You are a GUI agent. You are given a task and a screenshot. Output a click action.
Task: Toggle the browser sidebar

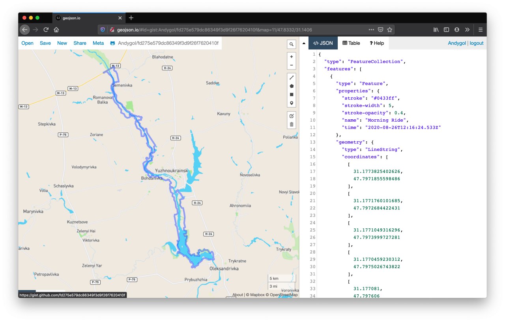pos(446,30)
